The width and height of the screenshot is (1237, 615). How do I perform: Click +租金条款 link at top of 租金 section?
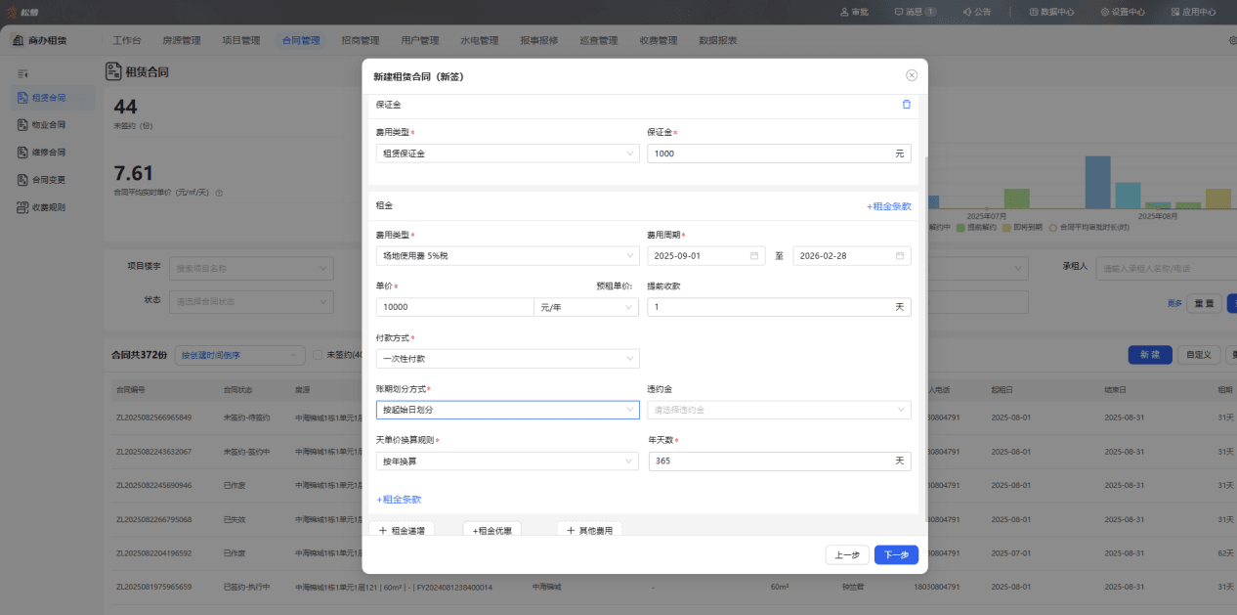point(888,206)
